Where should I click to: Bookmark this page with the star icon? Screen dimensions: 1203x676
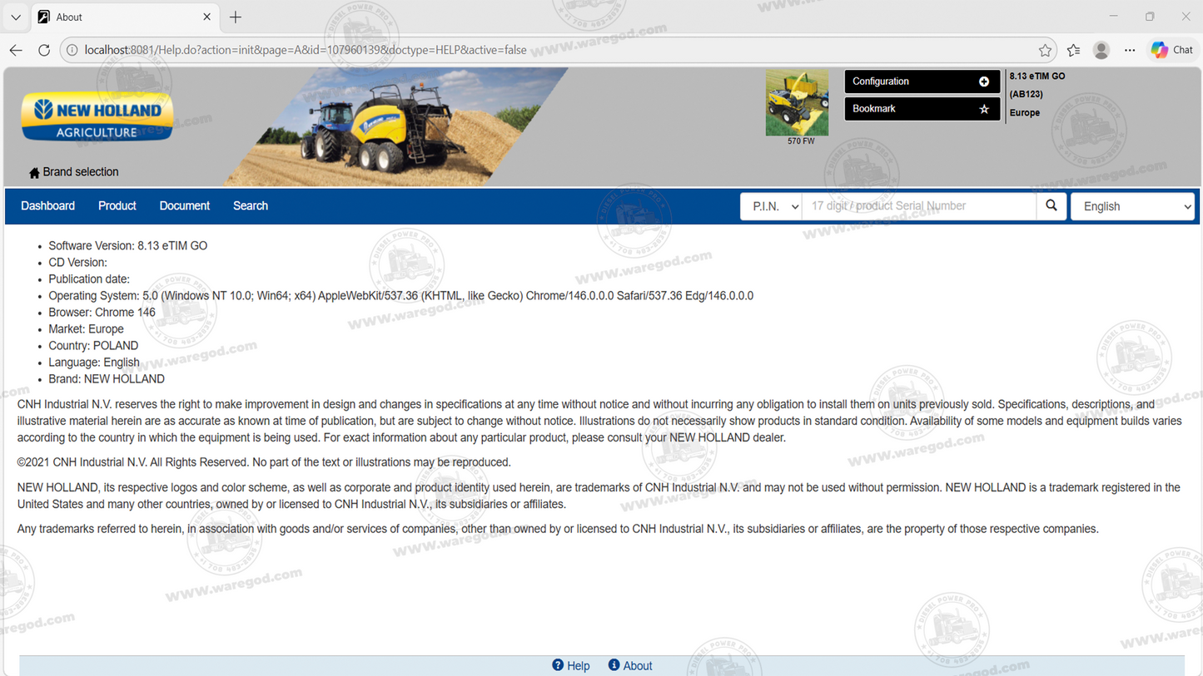coord(1045,51)
